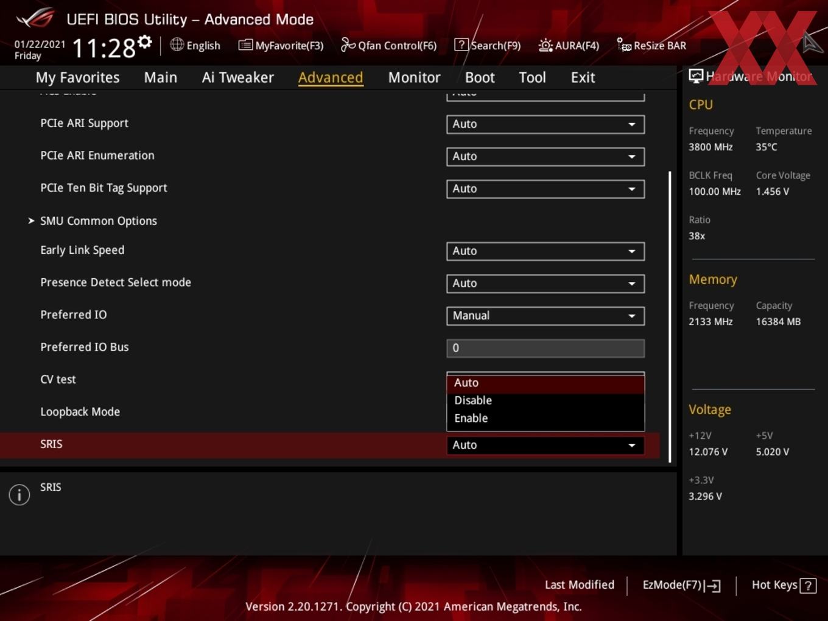Viewport: 828px width, 621px height.
Task: Click the Hardware Monitor screen icon
Action: point(696,75)
